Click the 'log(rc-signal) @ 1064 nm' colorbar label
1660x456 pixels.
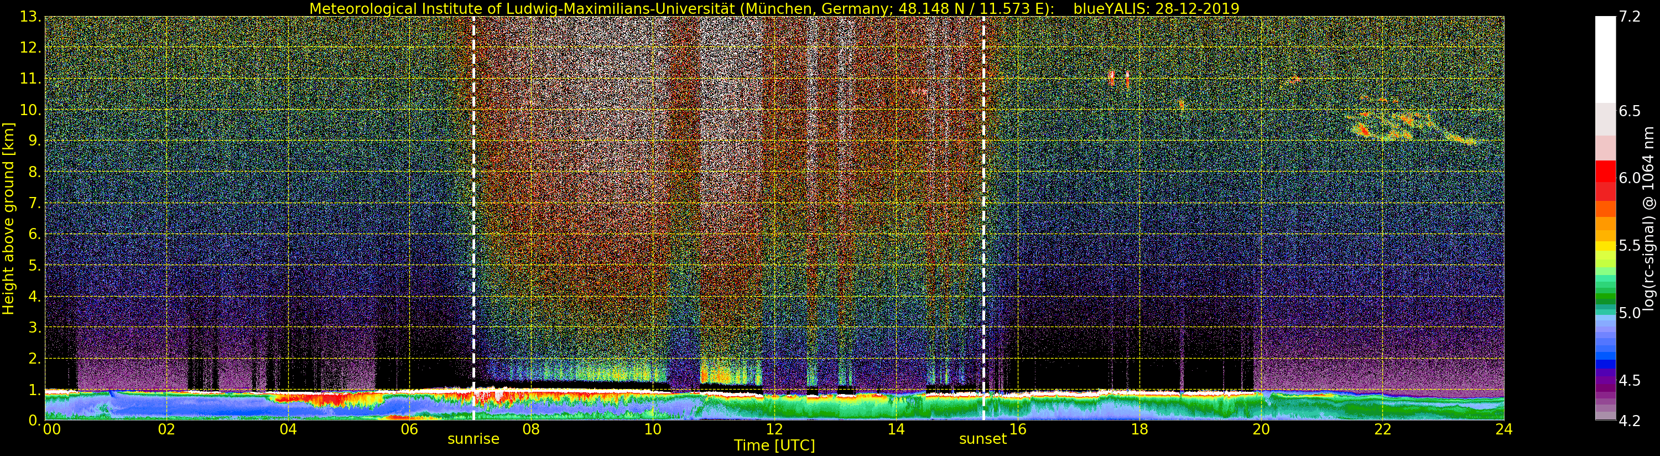tap(1649, 218)
